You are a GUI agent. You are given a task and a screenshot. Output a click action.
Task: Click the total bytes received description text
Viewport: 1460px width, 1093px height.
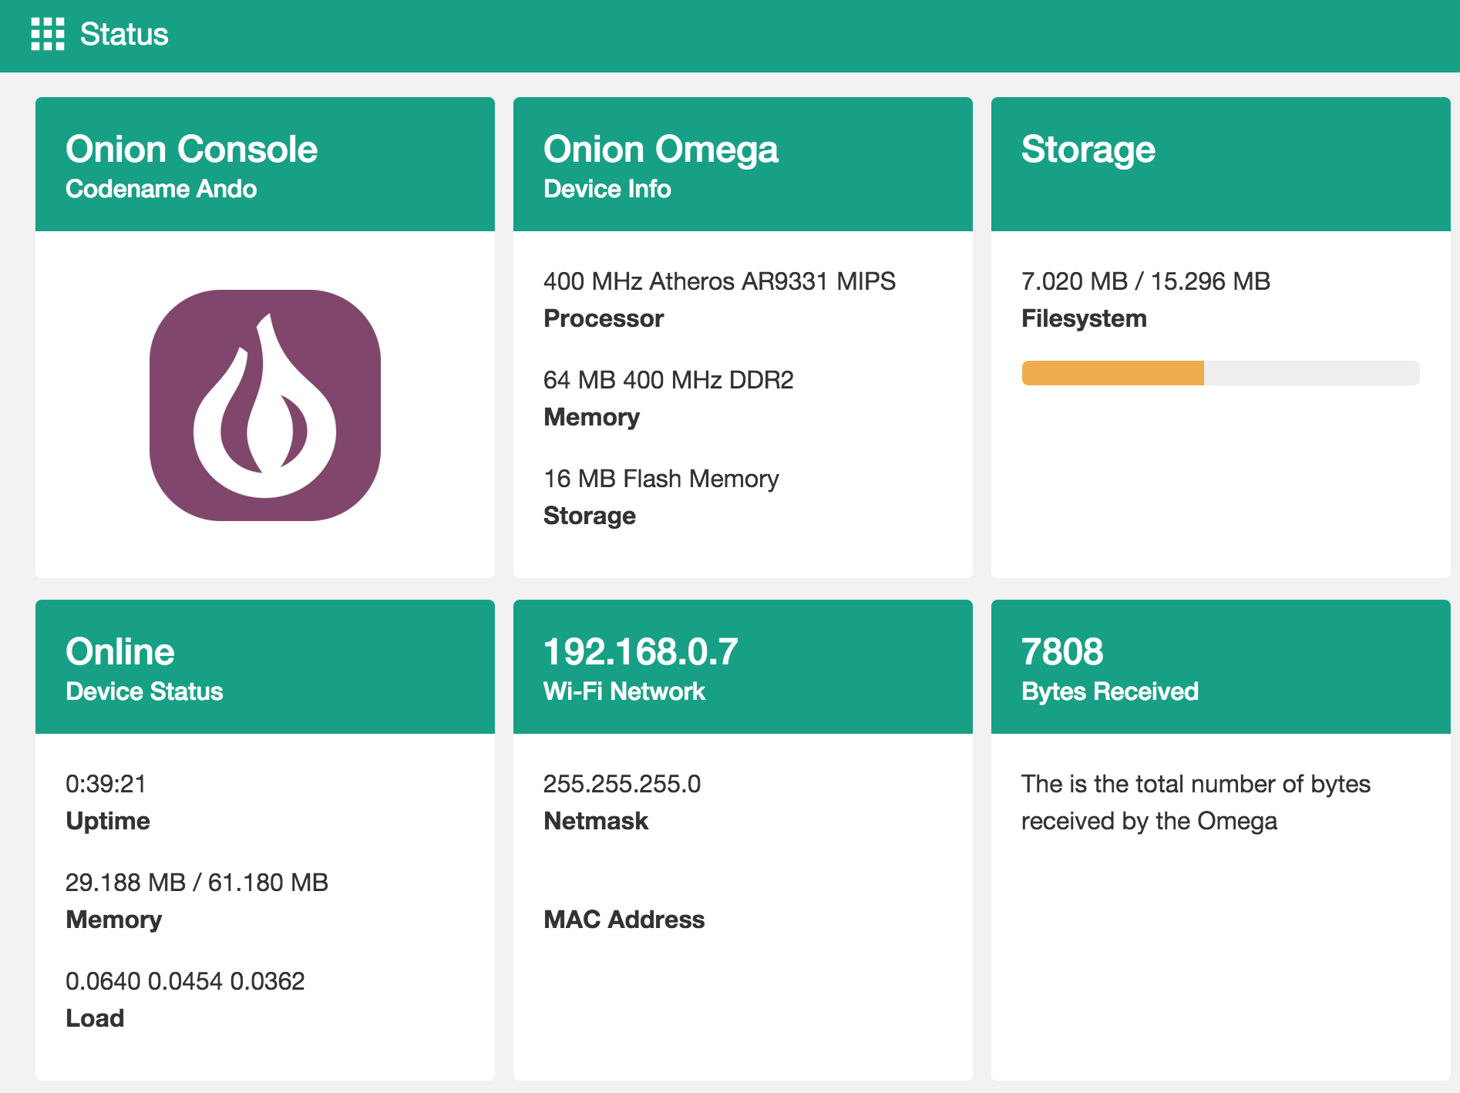pos(1196,802)
